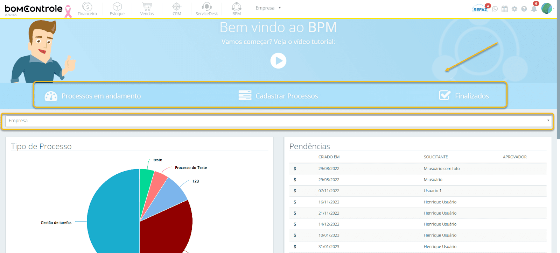Open pendência from 'M usuário com foto'
The image size is (560, 253).
click(x=442, y=168)
